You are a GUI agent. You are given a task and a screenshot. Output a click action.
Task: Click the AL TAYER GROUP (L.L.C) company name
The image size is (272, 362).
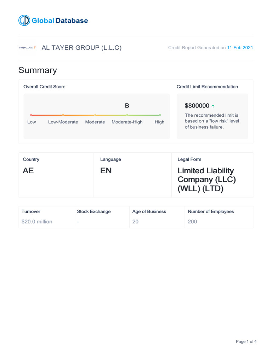point(81,48)
